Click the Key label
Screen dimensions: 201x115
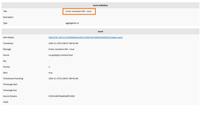[x=5, y=61]
